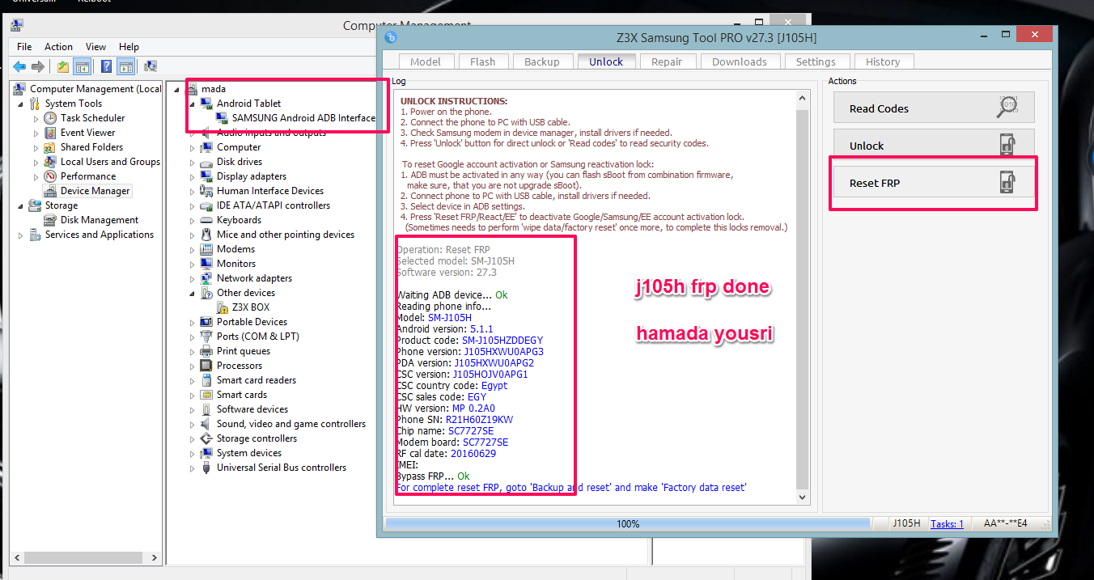Switch to the Flash tab
Screen dimensions: 1094x580
click(482, 61)
